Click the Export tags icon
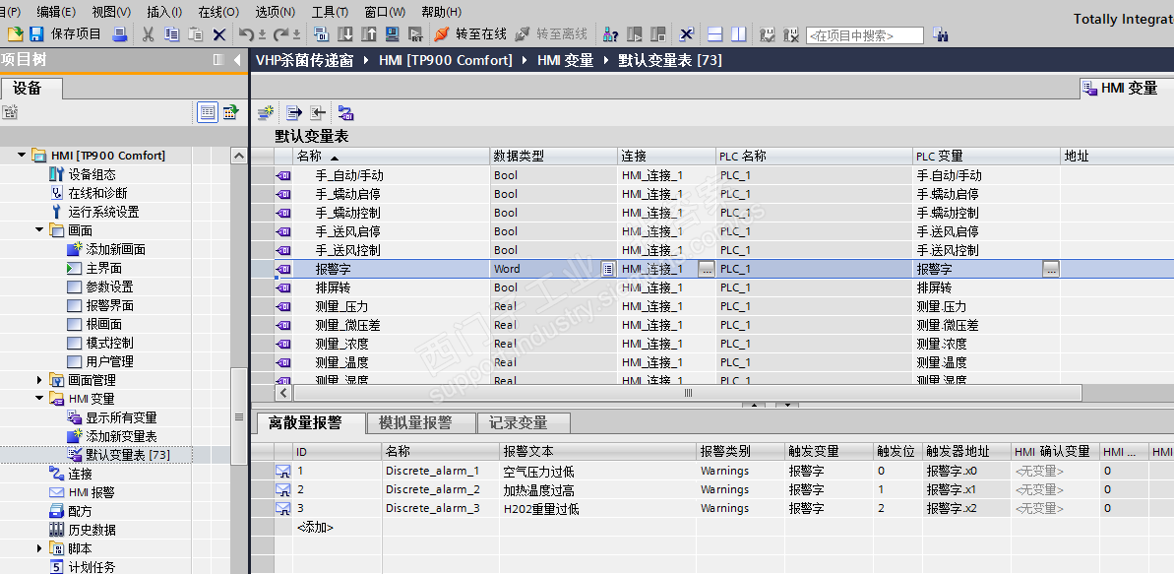This screenshot has height=574, width=1174. pyautogui.click(x=293, y=113)
